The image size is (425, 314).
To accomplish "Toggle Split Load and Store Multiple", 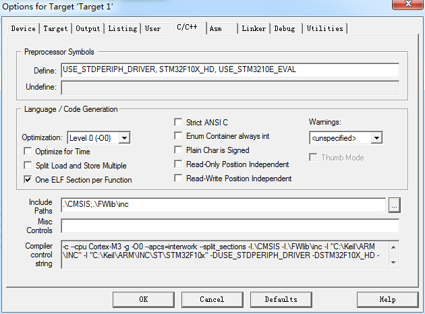I will (x=28, y=165).
